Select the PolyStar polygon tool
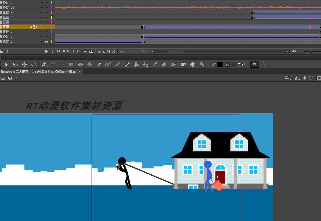 click(89, 64)
